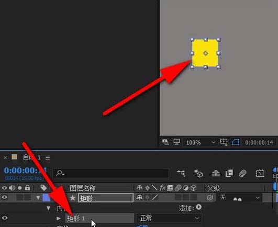The image size is (278, 227).
Task: Click the solo dot column header icon
Action: click(x=20, y=188)
